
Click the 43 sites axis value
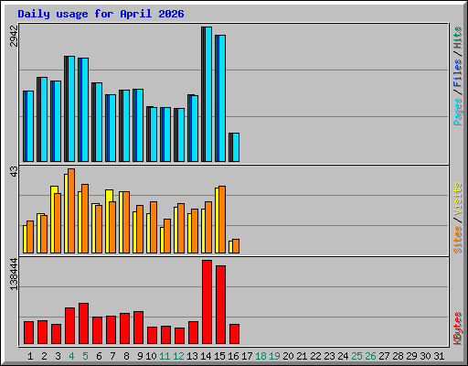coord(14,172)
